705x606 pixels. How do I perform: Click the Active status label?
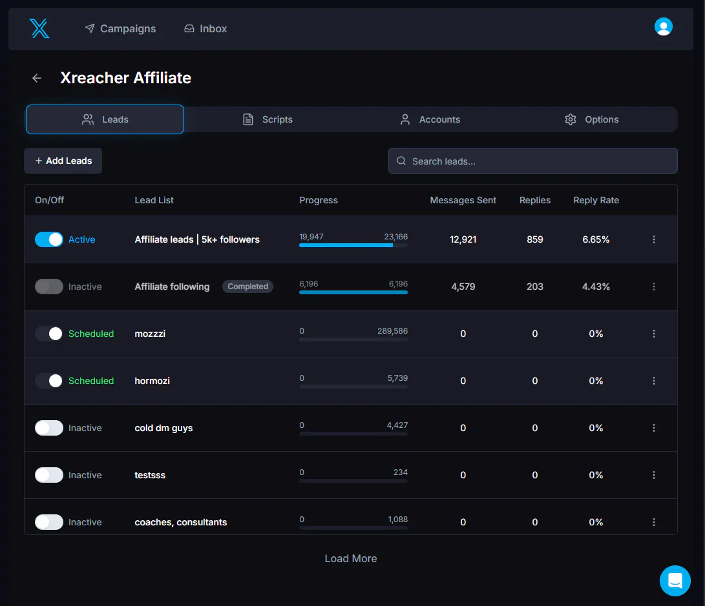click(x=81, y=239)
